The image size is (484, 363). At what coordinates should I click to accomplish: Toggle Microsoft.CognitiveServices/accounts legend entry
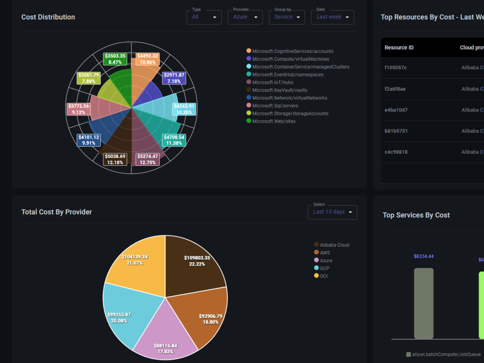(x=290, y=51)
